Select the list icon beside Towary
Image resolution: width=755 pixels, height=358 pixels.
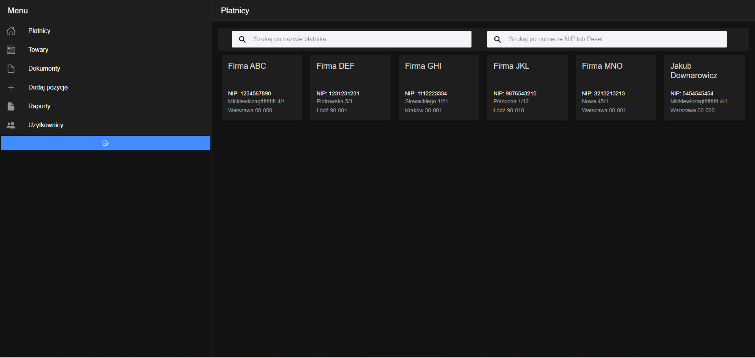(11, 50)
